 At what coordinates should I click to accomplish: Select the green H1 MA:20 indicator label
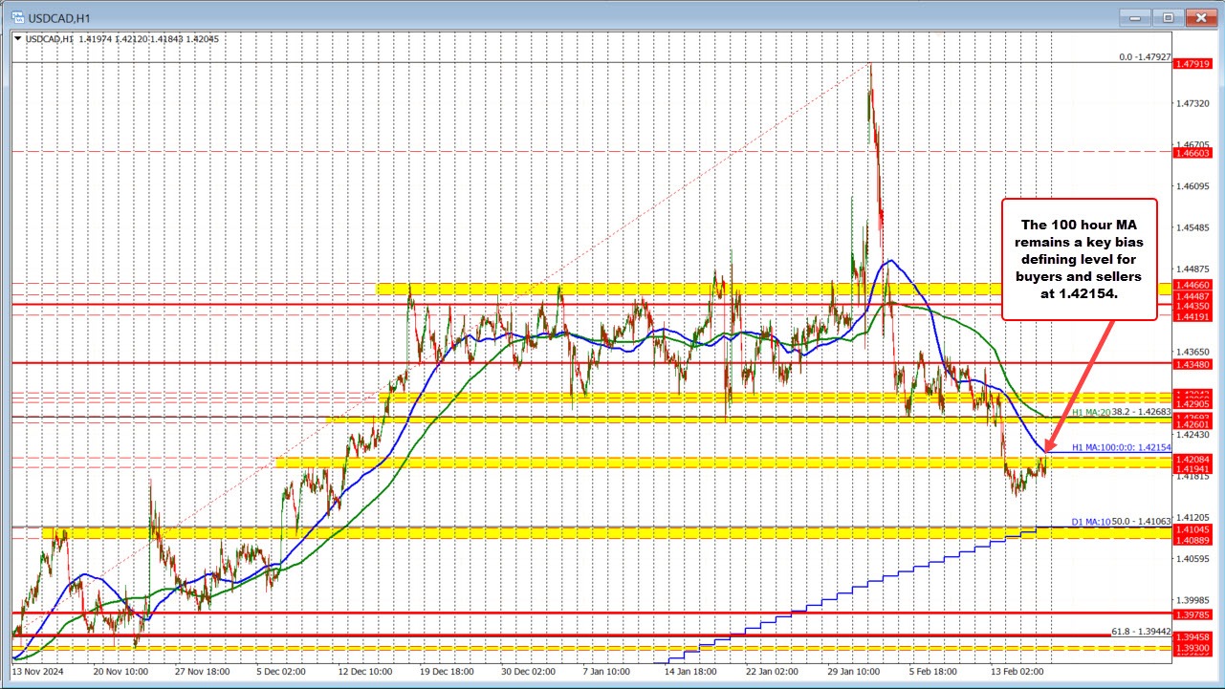tap(1091, 412)
